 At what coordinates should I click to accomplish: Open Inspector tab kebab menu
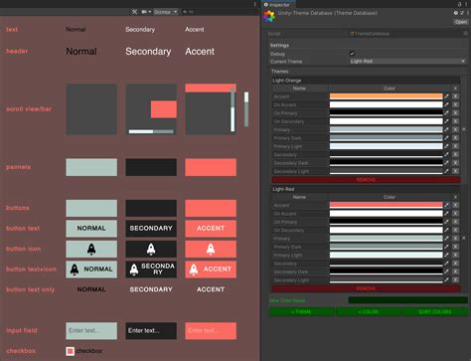point(467,4)
